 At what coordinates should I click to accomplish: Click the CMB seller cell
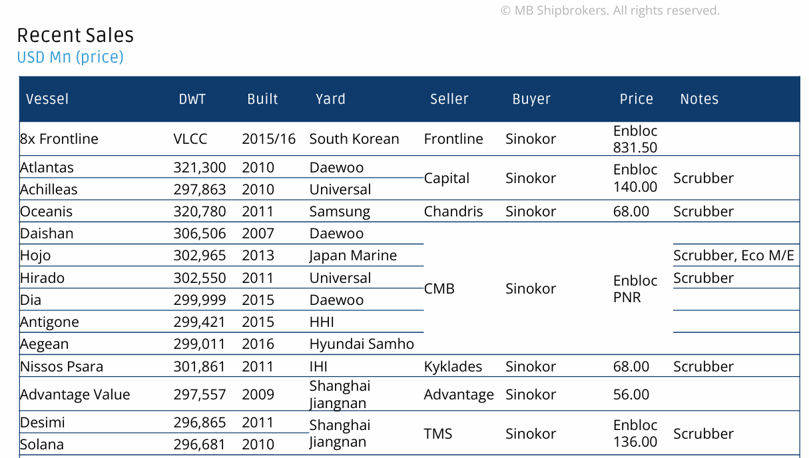coord(439,289)
